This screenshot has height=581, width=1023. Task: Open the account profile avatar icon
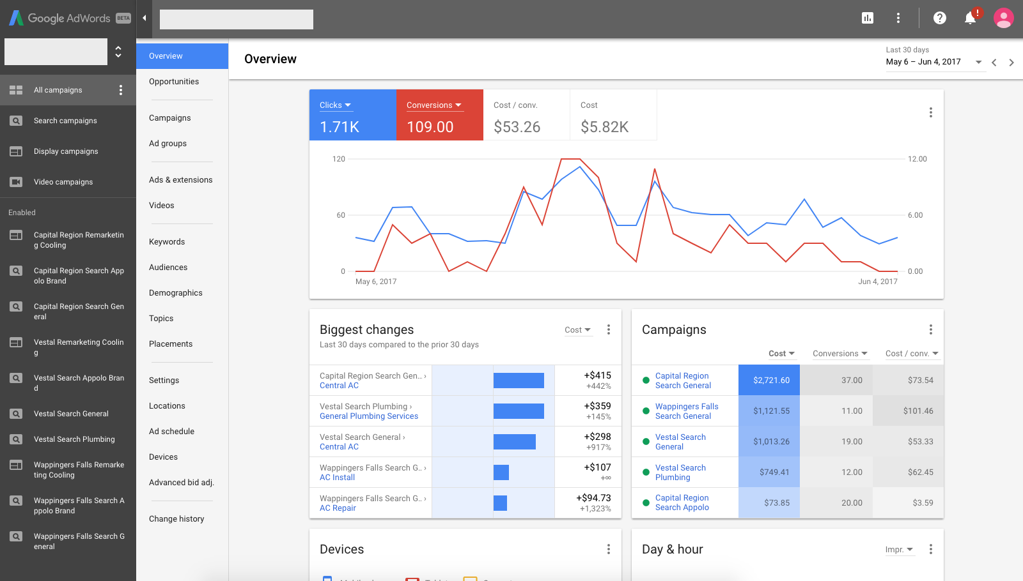pyautogui.click(x=1003, y=18)
